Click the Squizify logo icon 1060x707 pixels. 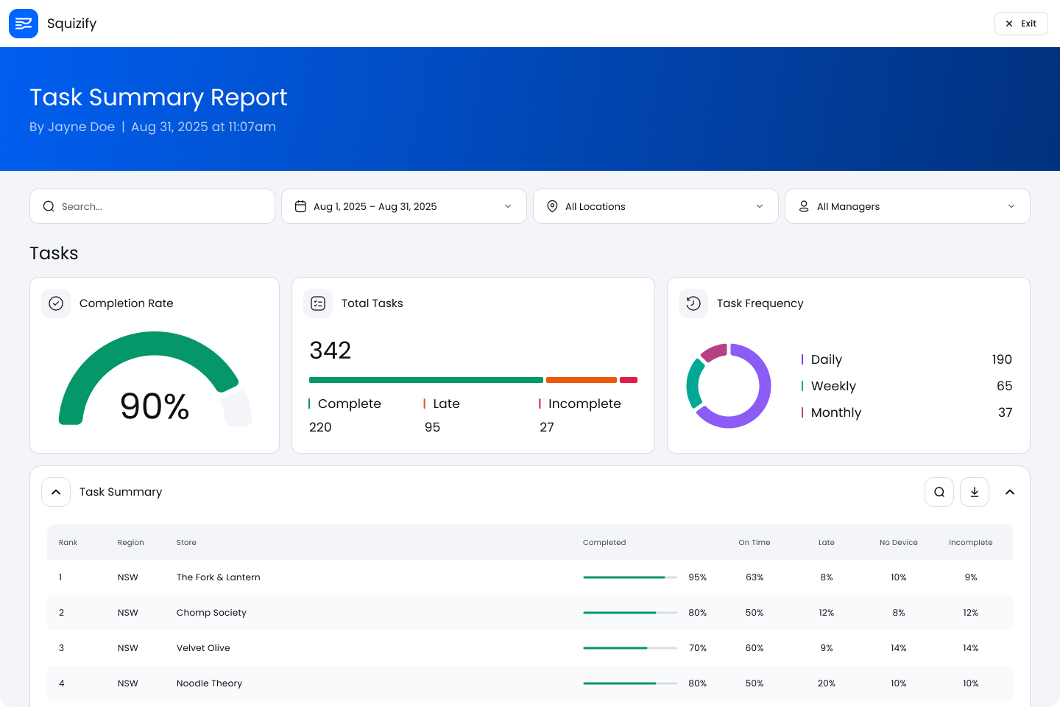tap(24, 24)
